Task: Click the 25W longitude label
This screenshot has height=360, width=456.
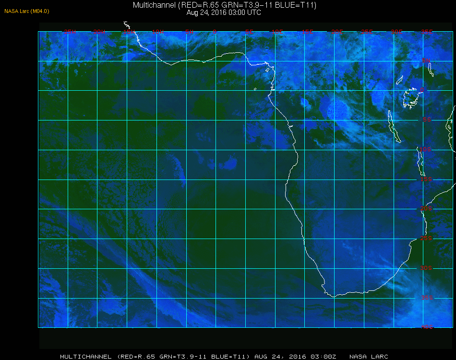Action: click(70, 32)
